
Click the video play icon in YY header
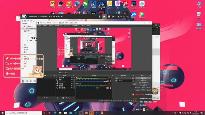(x=100, y=17)
